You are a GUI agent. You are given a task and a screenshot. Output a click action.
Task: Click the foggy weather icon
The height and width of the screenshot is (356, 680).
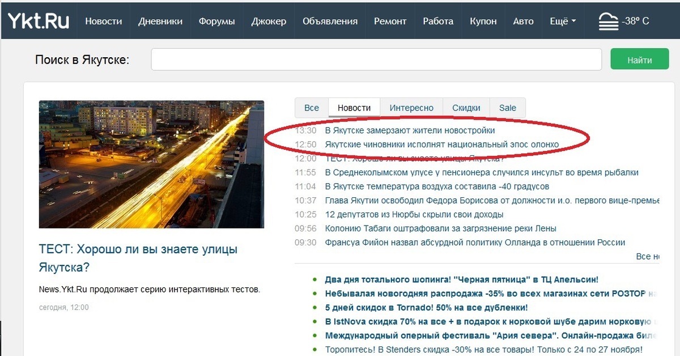pos(608,22)
